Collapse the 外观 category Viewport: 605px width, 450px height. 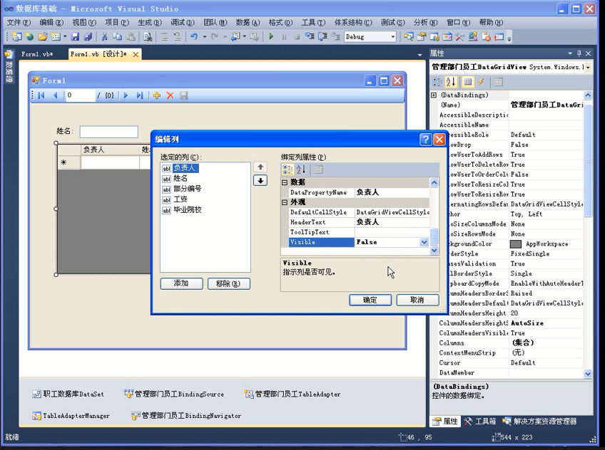click(x=285, y=202)
